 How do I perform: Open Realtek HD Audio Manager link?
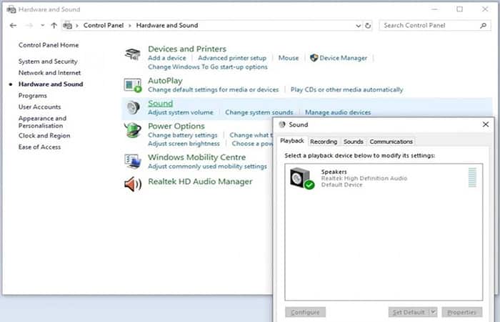(x=200, y=182)
